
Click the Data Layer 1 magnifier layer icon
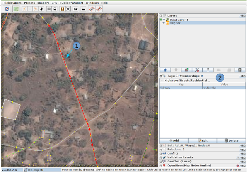point(168,20)
